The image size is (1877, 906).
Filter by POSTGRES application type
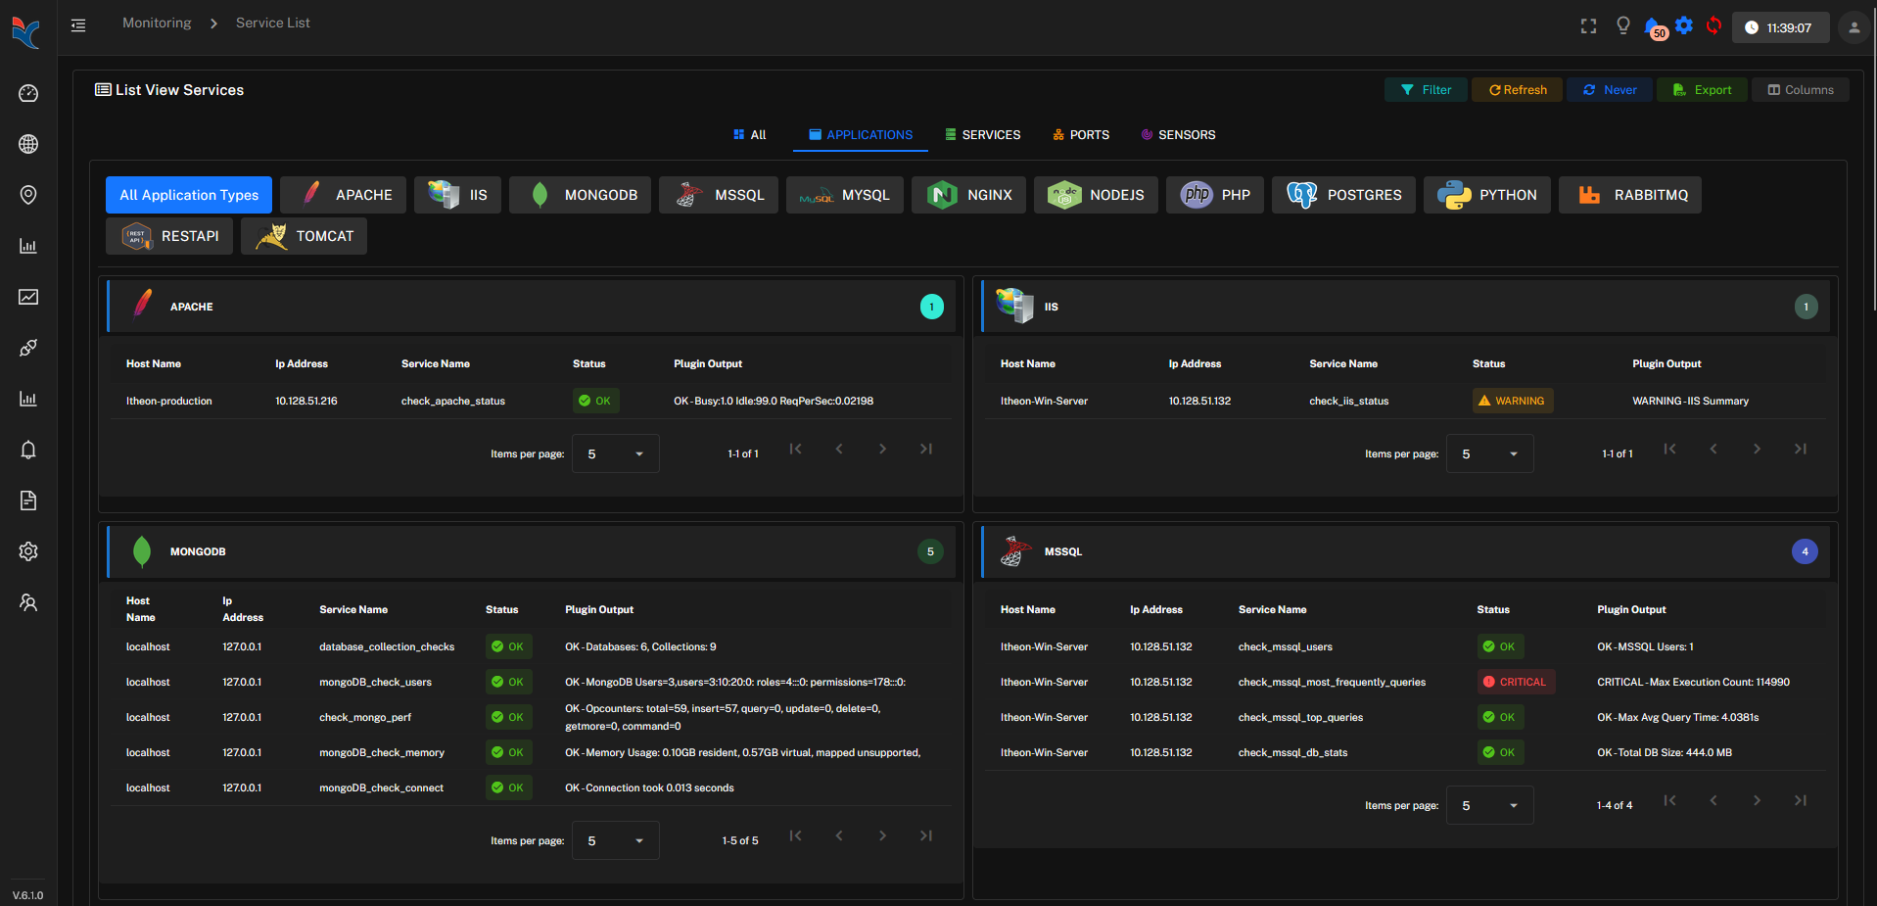click(1343, 195)
